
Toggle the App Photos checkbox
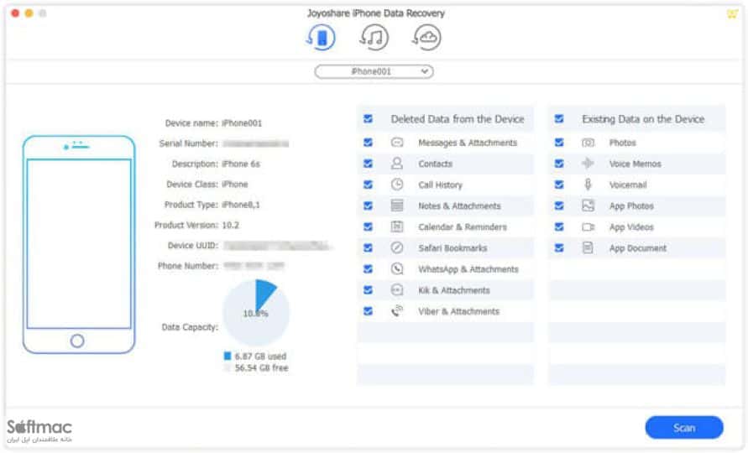click(559, 206)
